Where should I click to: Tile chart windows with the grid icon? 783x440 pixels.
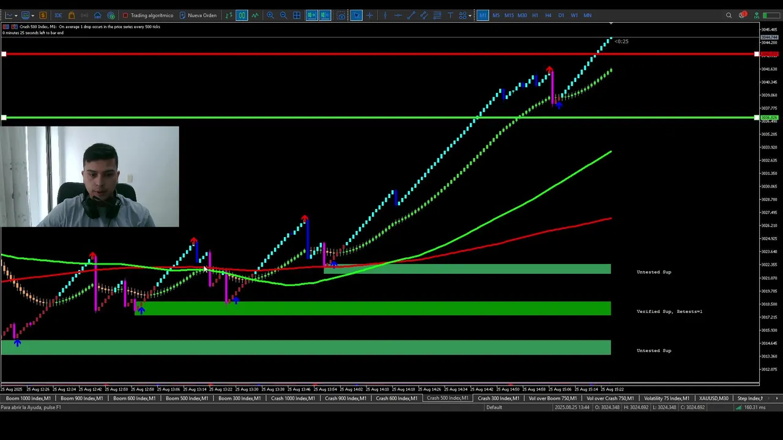[297, 15]
